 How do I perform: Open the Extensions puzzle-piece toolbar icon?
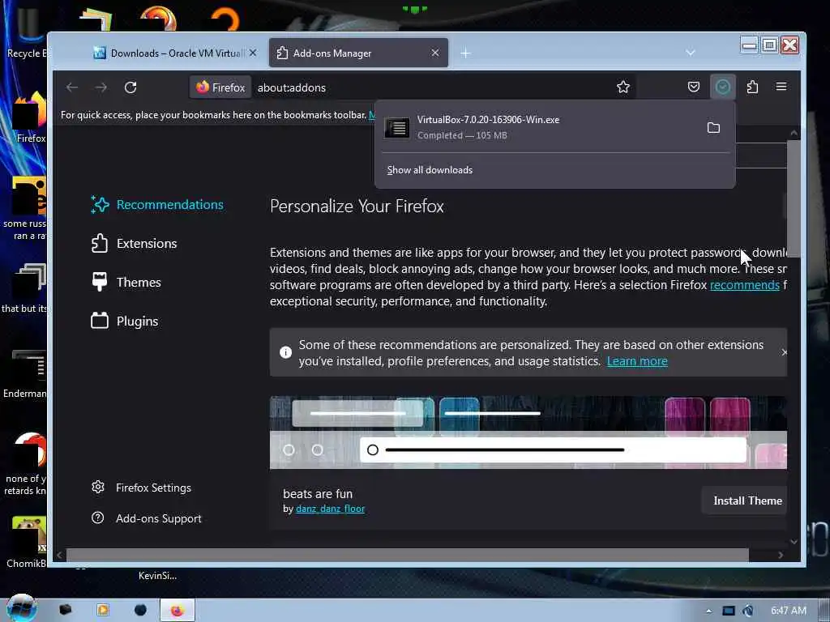[x=752, y=87]
